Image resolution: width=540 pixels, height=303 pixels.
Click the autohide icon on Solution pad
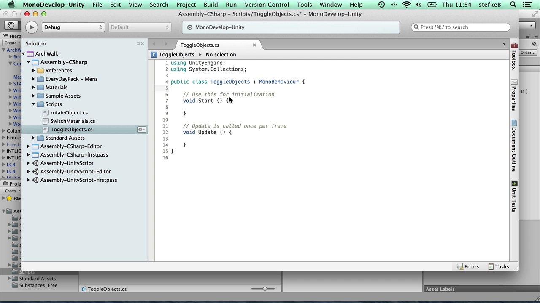coord(138,44)
